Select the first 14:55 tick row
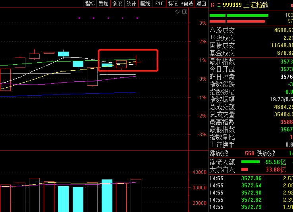This screenshot has height=212, width=293. (250, 178)
